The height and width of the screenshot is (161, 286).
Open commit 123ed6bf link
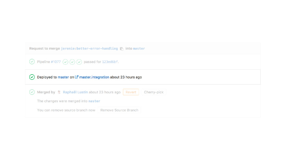pos(110,62)
